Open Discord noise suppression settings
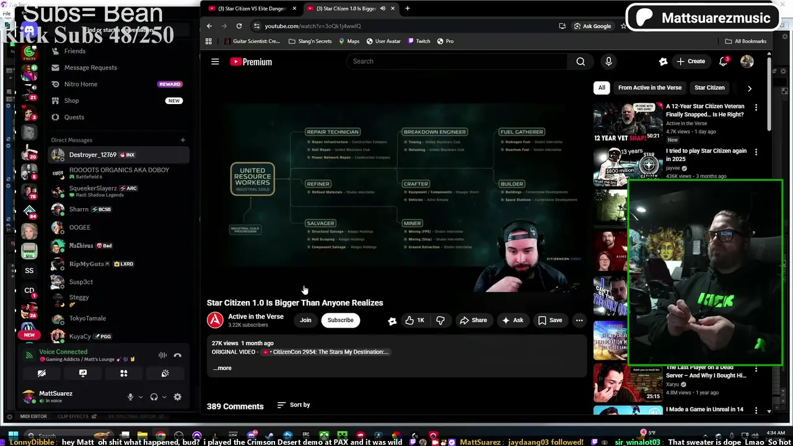This screenshot has height=446, width=793. coord(162,356)
